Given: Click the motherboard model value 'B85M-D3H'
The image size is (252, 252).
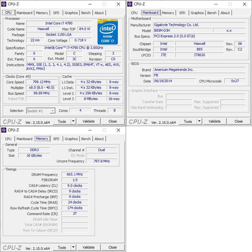Looking at the screenshot, I should click(x=183, y=30).
